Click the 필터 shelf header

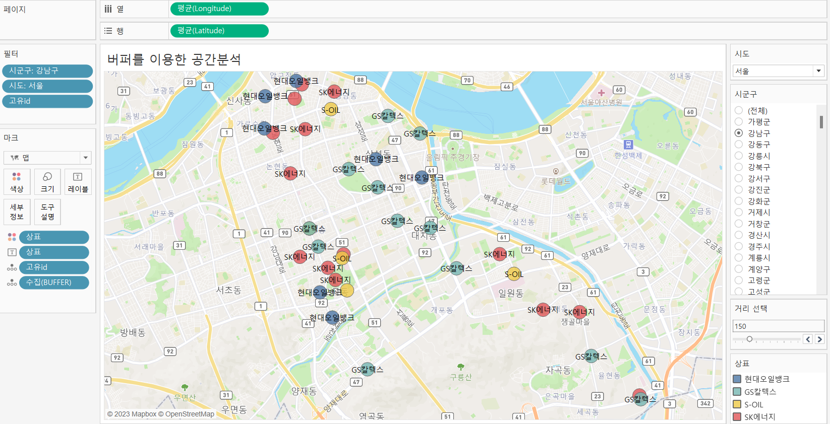click(x=11, y=54)
